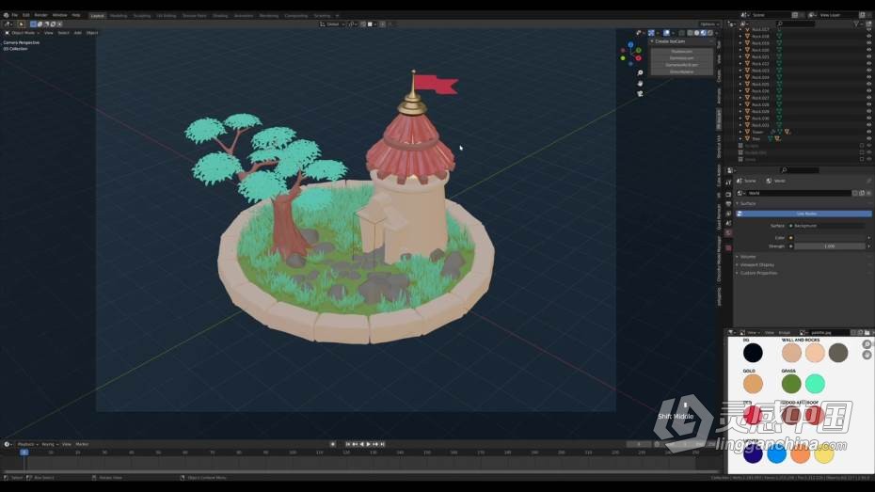Switch the viewport to material preview shading
The height and width of the screenshot is (492, 875).
click(703, 33)
